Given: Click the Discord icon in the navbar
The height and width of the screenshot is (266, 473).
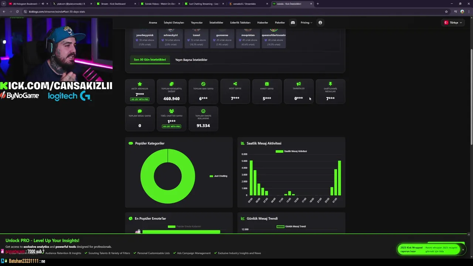Looking at the screenshot, I should [293, 23].
